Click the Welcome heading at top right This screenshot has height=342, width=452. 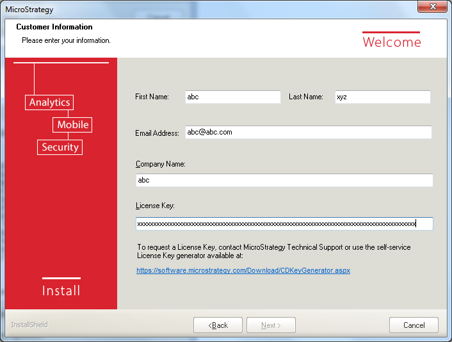(392, 42)
